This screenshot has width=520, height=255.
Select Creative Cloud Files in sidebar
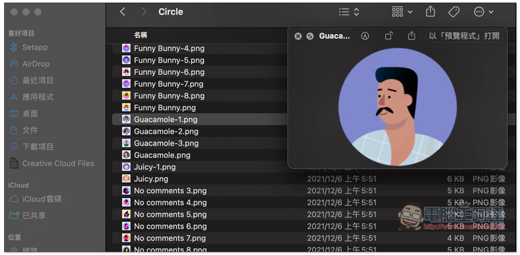pyautogui.click(x=58, y=163)
